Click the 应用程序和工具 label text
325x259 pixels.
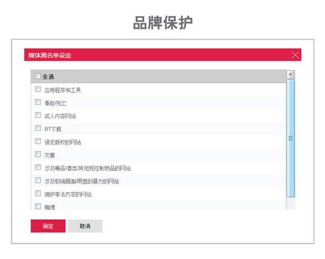(63, 90)
